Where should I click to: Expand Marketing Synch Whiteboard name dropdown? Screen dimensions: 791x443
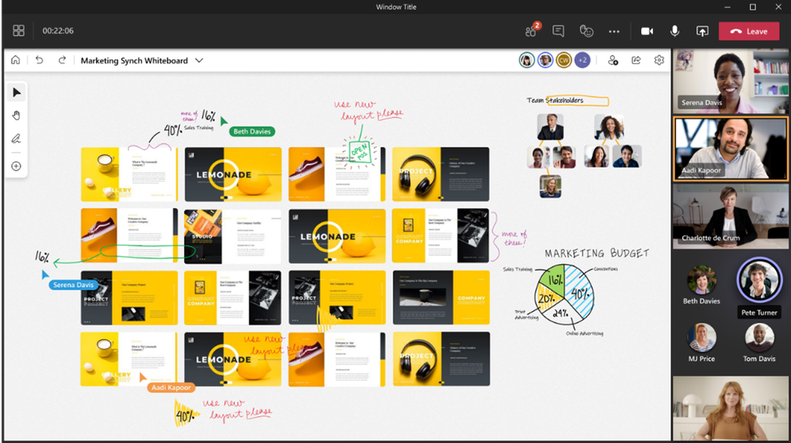click(x=199, y=60)
